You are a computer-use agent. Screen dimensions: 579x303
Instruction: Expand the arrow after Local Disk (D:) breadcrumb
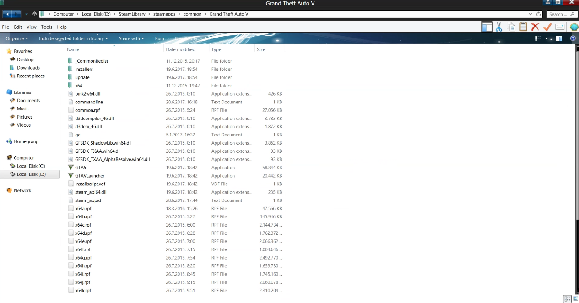click(x=115, y=14)
